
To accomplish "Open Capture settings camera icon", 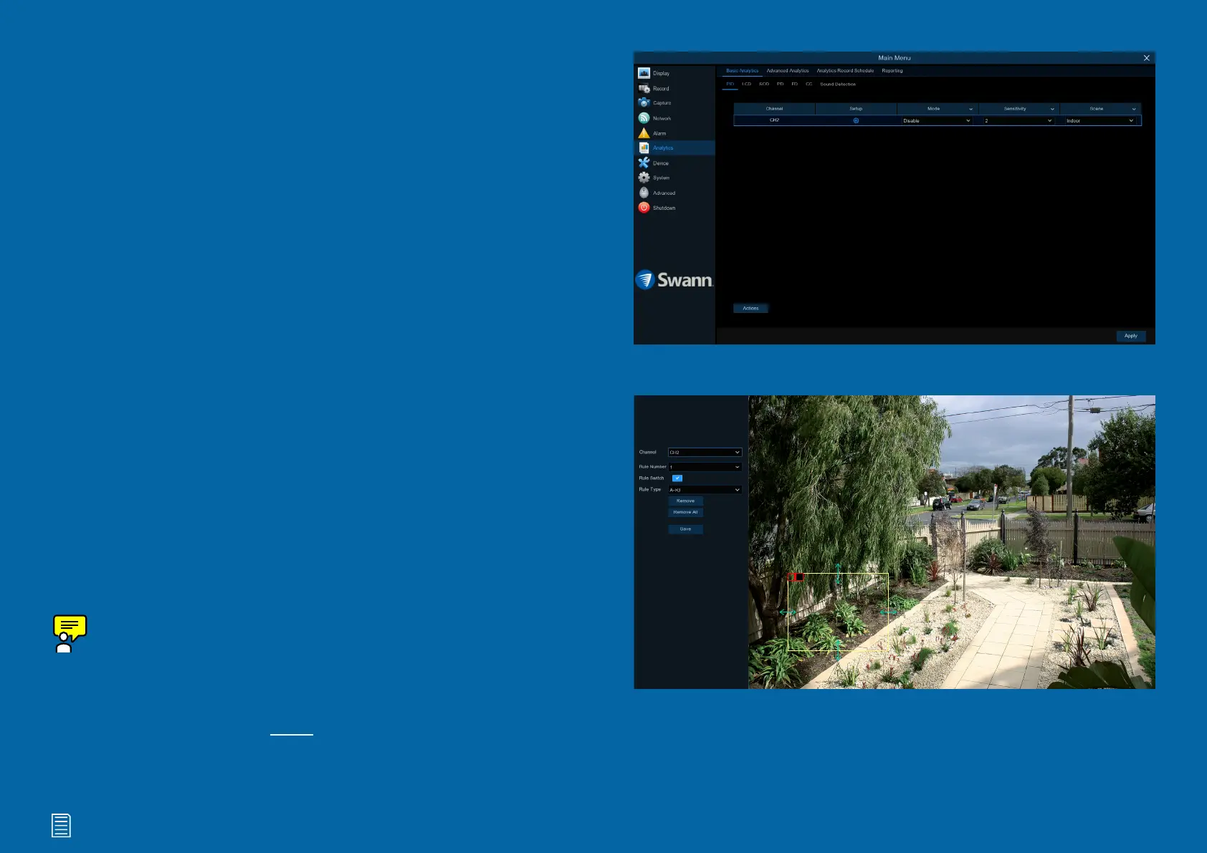I will coord(644,103).
